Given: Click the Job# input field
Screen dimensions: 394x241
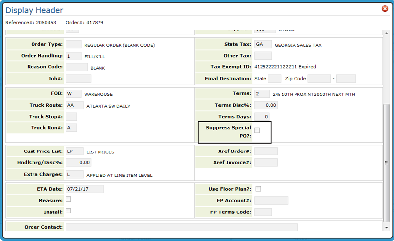Looking at the screenshot, I should [x=78, y=79].
